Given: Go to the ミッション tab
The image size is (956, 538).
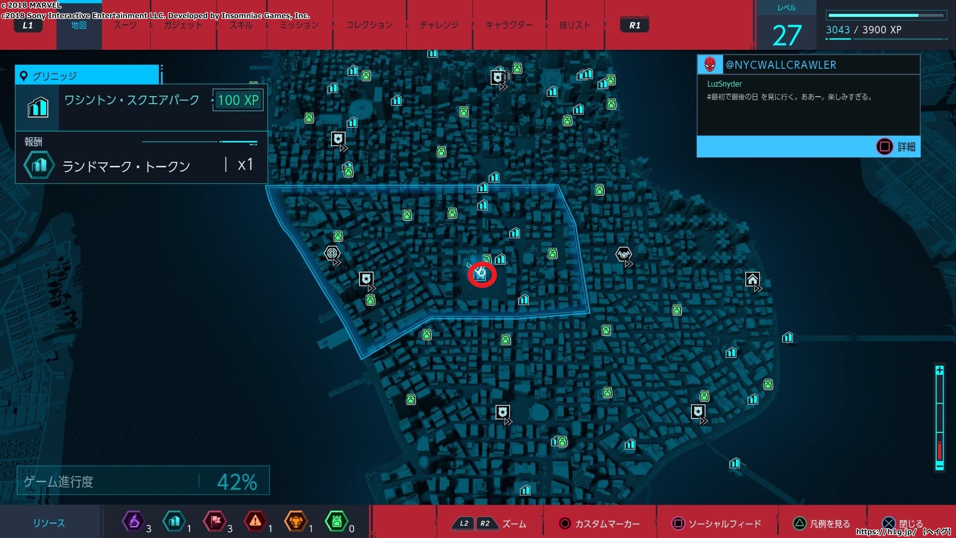Looking at the screenshot, I should (x=299, y=25).
